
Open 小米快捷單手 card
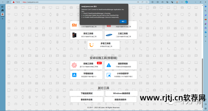point(121,75)
